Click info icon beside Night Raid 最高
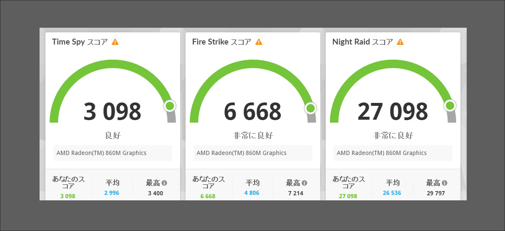Image resolution: width=505 pixels, height=231 pixels. (444, 183)
